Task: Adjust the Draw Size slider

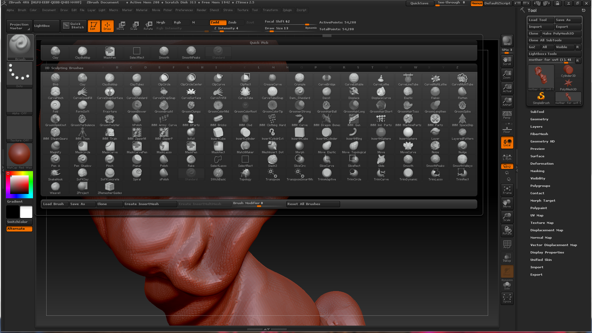Action: click(290, 29)
